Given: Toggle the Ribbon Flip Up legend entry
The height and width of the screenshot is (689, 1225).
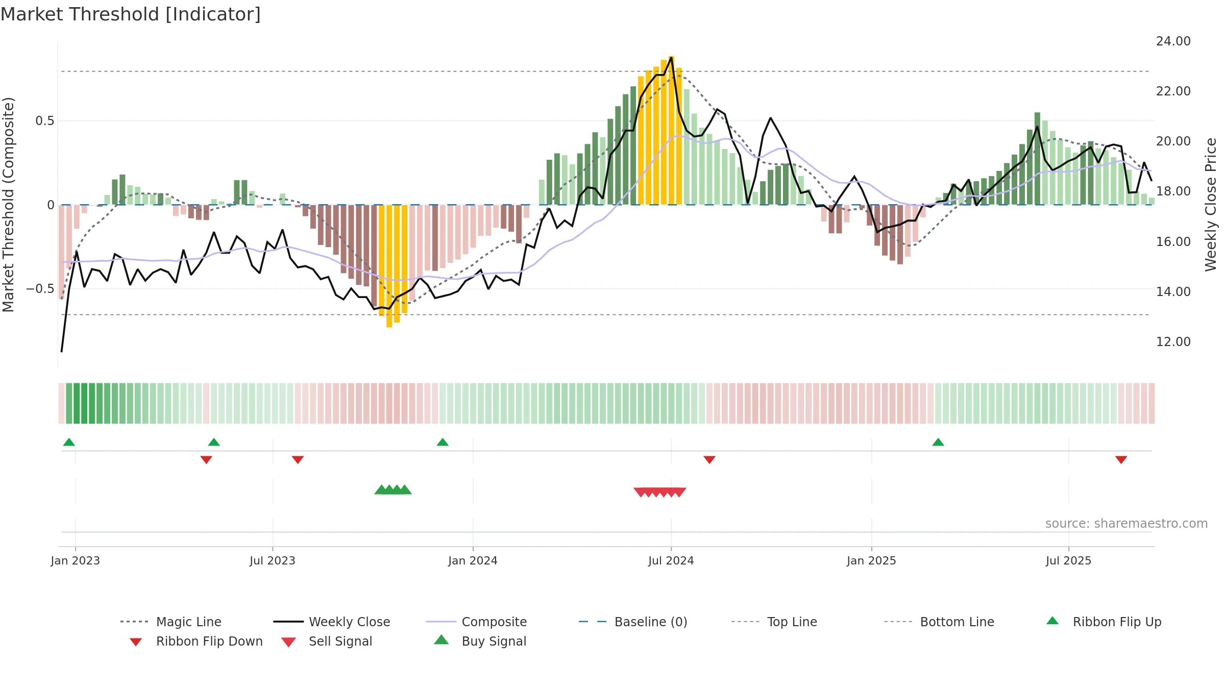Looking at the screenshot, I should [x=1104, y=622].
